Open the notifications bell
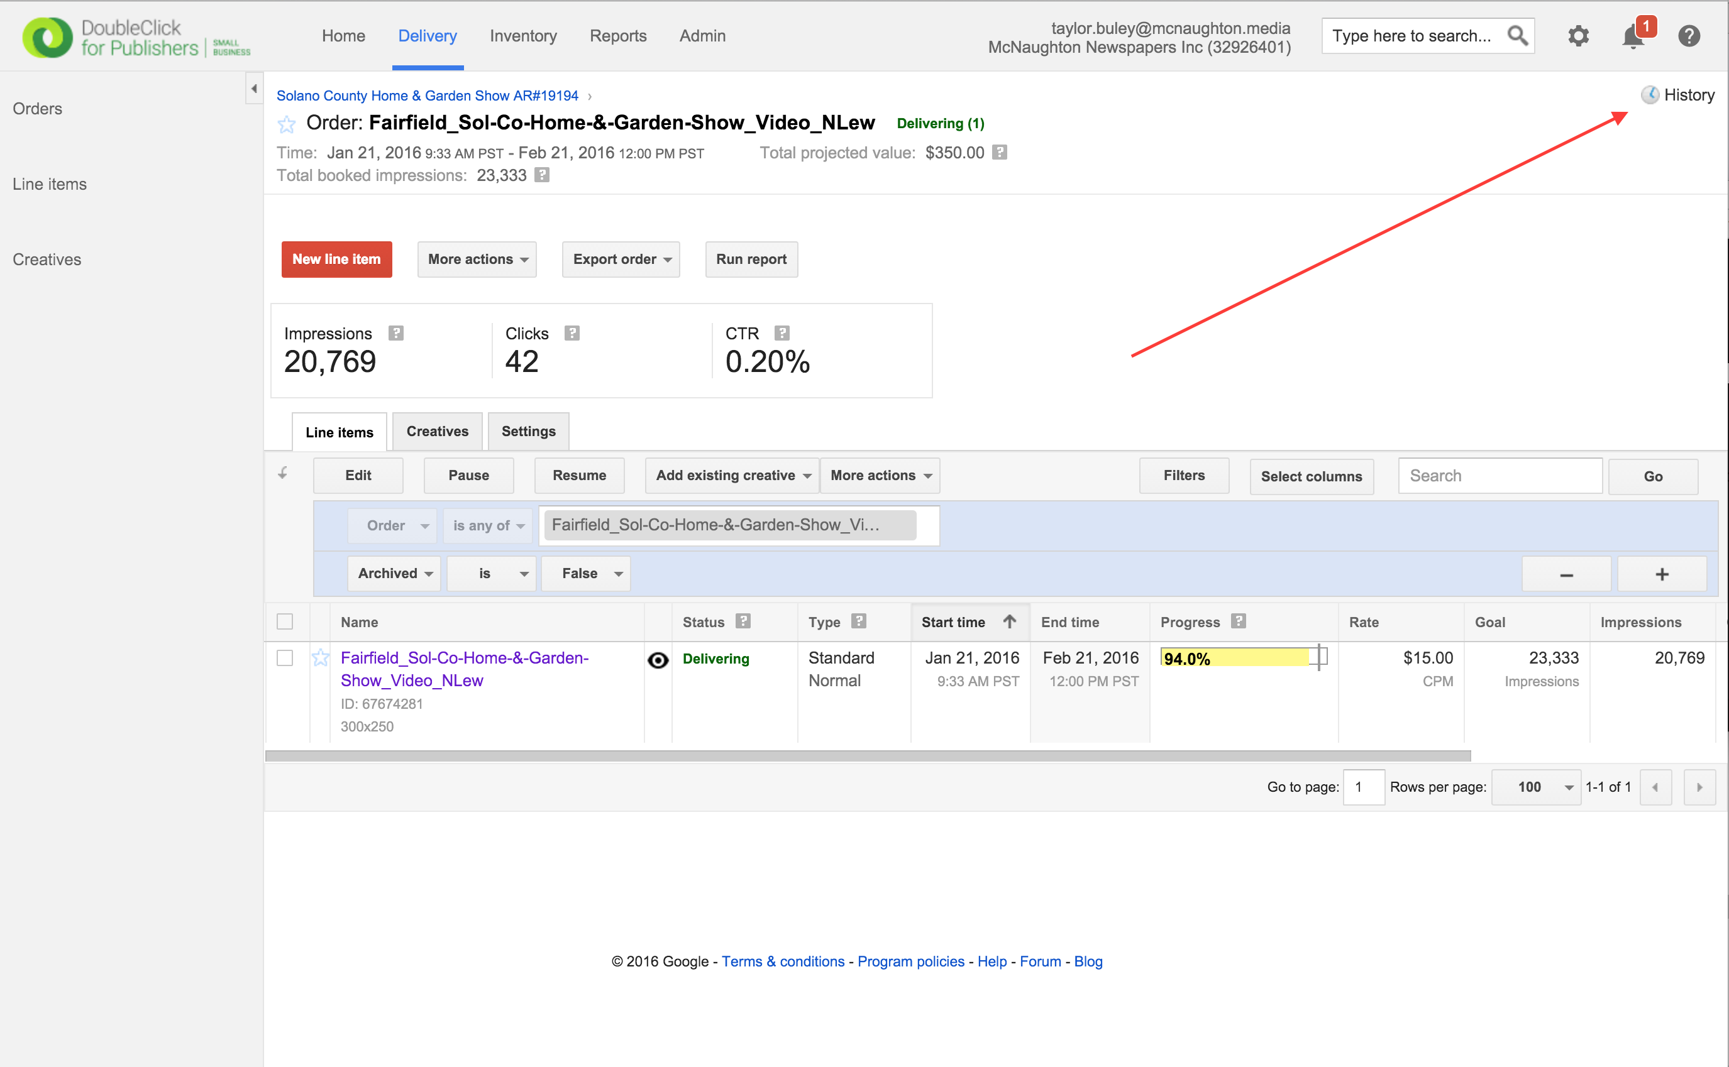This screenshot has width=1729, height=1067. tap(1633, 36)
